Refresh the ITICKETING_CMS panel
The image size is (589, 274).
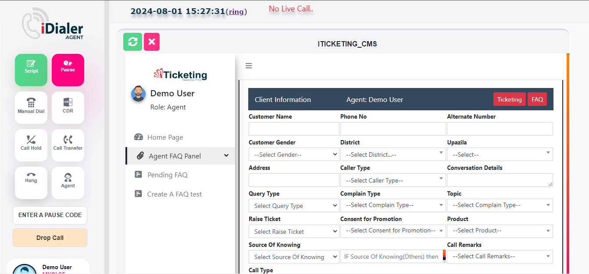point(133,42)
